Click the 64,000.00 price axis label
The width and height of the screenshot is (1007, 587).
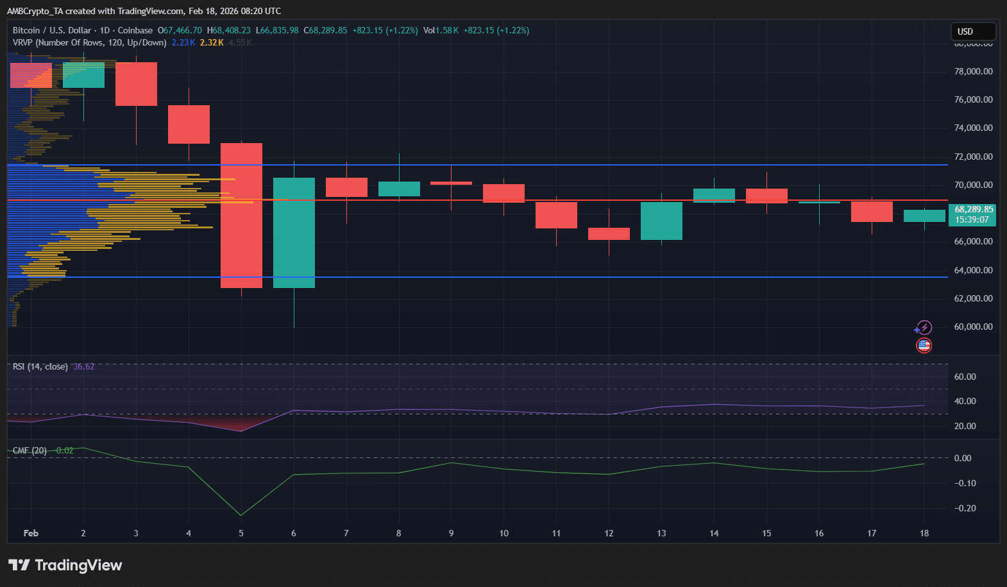pos(973,270)
